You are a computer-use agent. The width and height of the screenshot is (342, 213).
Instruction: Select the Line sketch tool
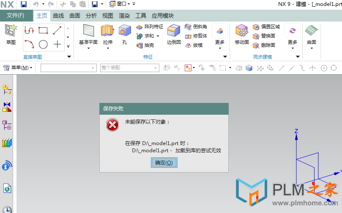[57, 30]
